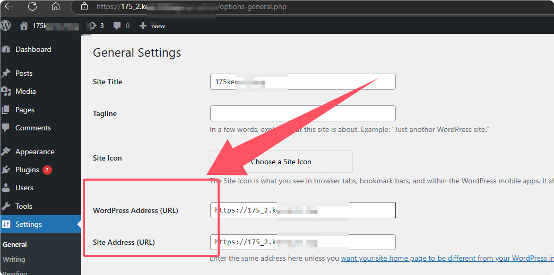Click the Tagline input field
This screenshot has height=275, width=554.
(303, 113)
